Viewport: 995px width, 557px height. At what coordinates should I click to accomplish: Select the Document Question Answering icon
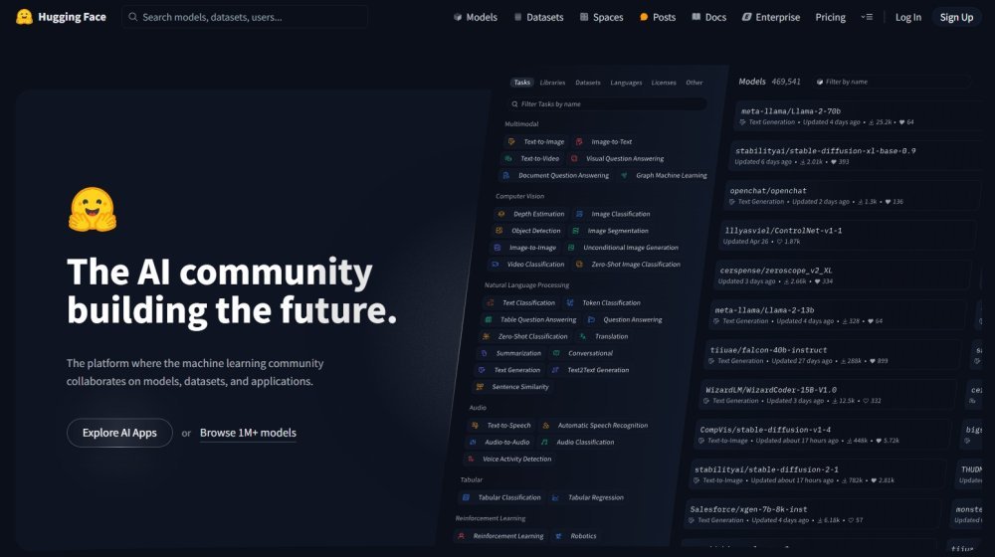505,176
